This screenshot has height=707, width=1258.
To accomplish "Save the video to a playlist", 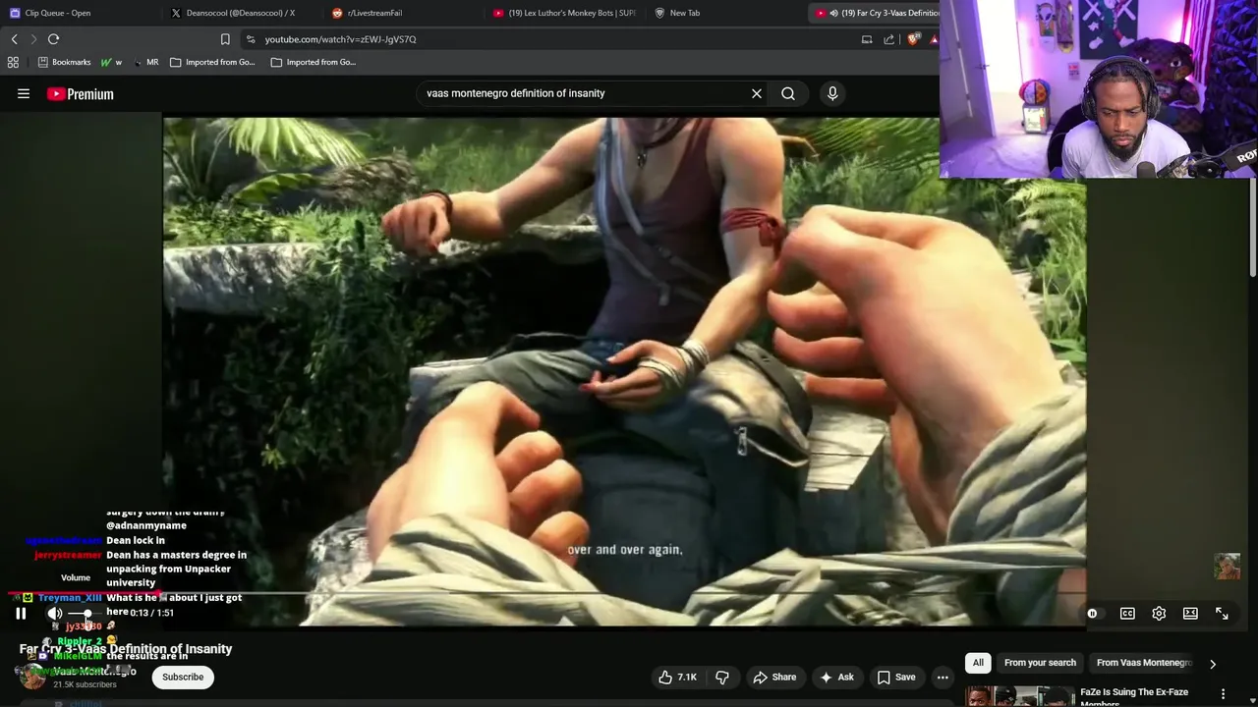I will coord(895,677).
